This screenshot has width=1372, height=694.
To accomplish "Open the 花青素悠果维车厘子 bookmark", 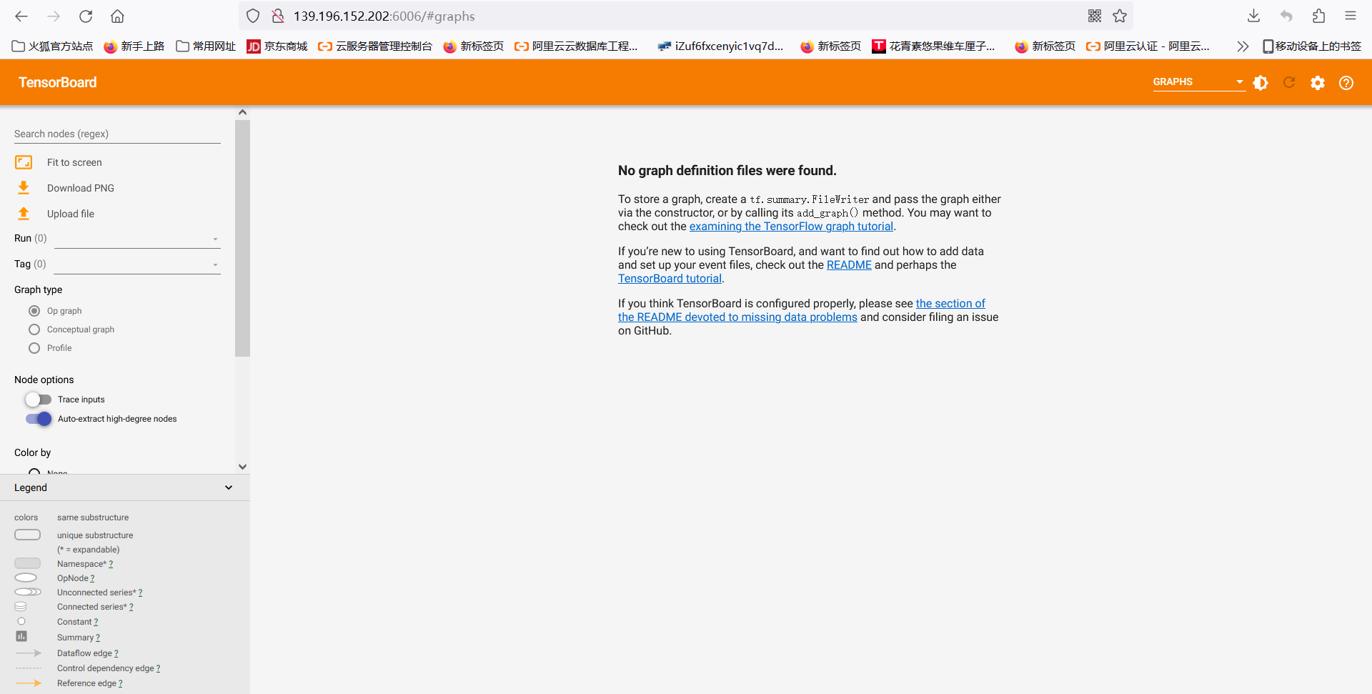I will [934, 46].
